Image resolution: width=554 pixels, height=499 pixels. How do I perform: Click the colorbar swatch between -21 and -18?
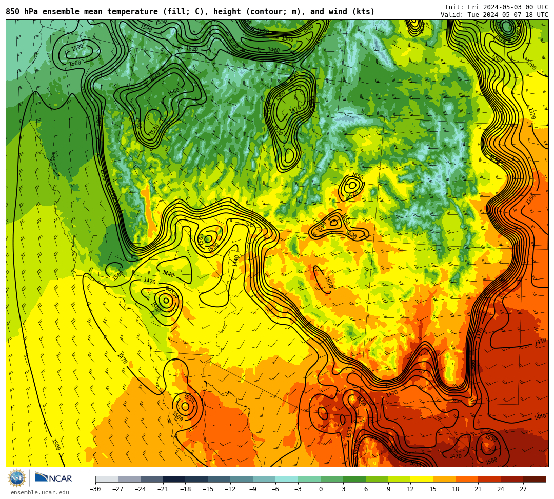[174, 479]
